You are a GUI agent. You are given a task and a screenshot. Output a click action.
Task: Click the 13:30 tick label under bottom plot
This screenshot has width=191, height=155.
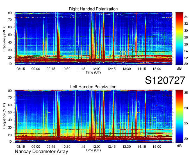click(x=127, y=147)
